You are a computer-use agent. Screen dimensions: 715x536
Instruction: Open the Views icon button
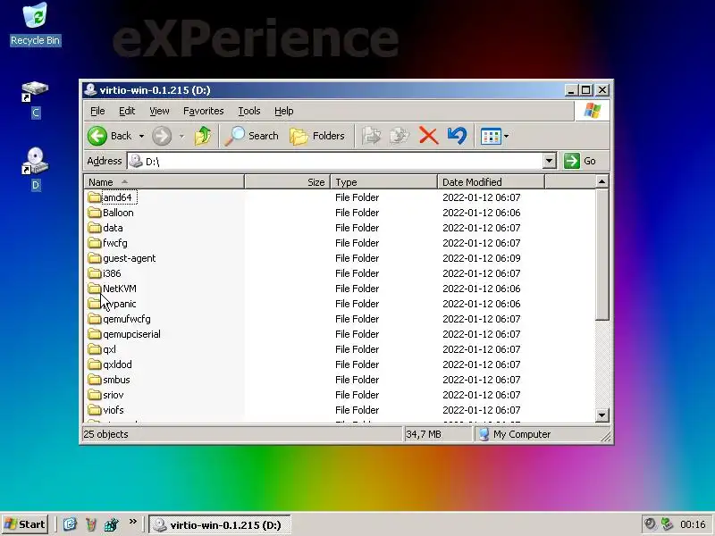point(491,136)
